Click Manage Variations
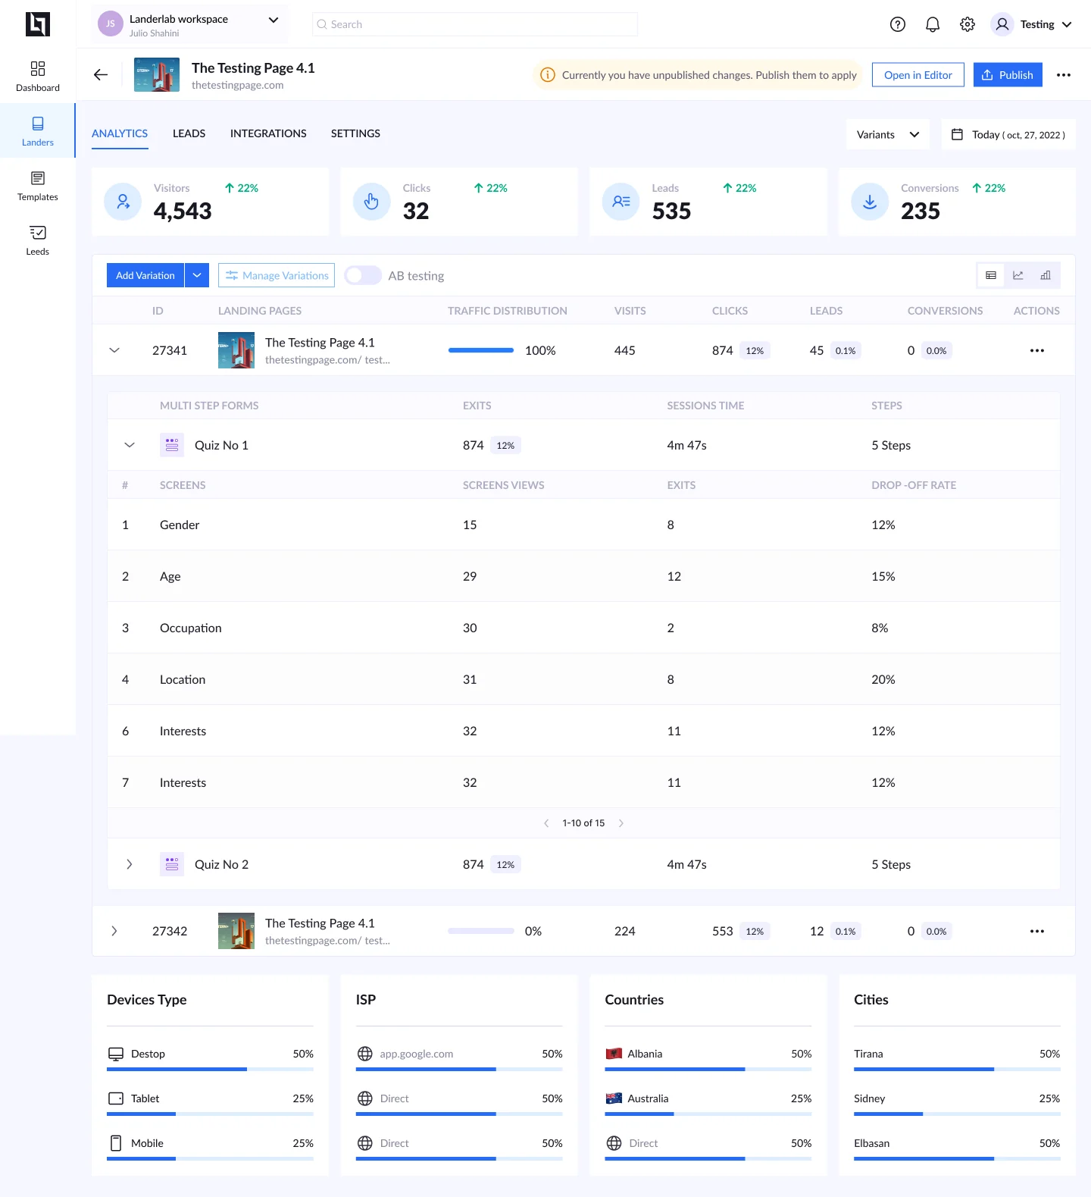 277,275
